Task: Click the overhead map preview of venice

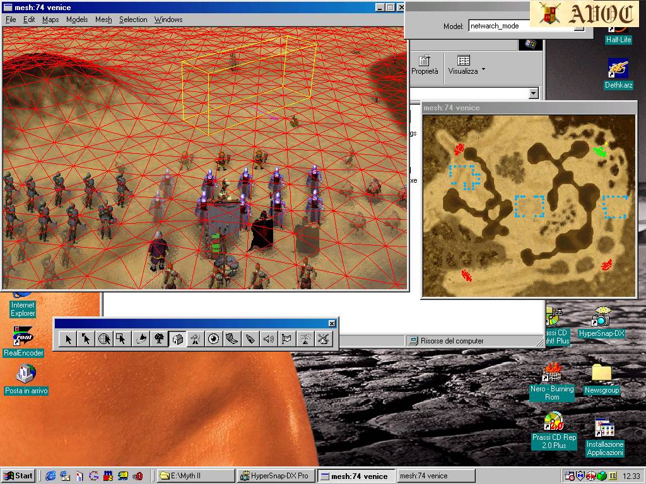Action: [x=529, y=205]
